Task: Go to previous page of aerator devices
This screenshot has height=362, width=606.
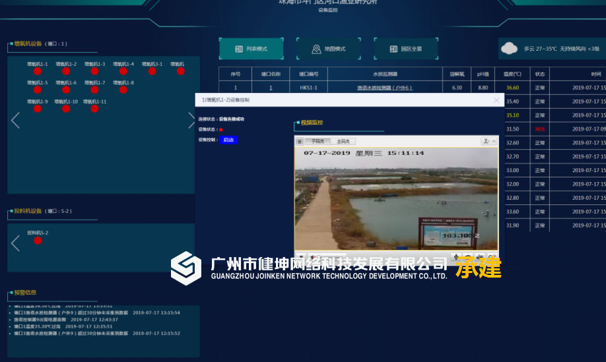Action: tap(16, 120)
